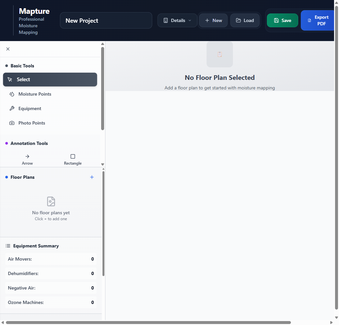This screenshot has width=339, height=325.
Task: Click the Air Movers count row
Action: (51, 259)
